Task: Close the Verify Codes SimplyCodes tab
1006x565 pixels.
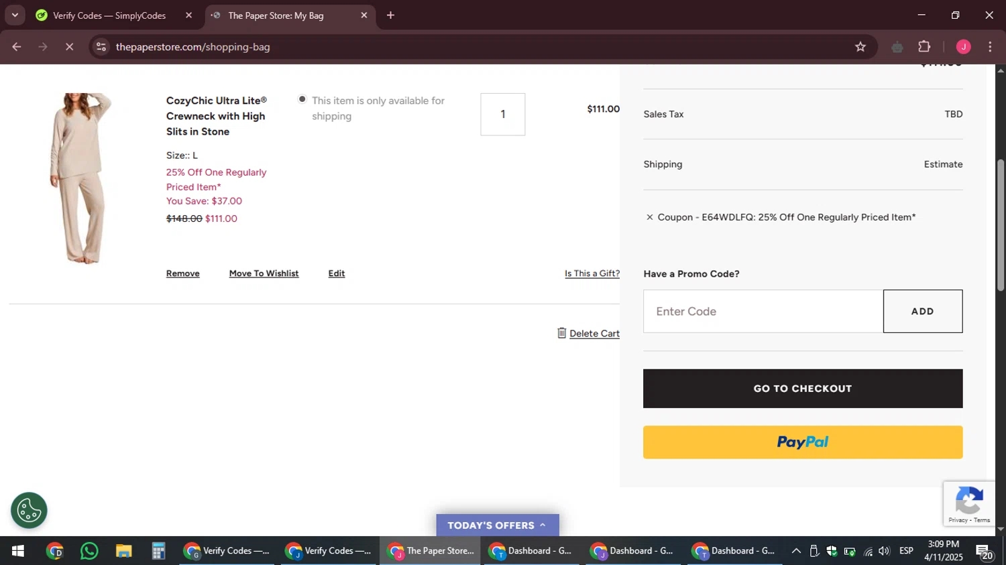Action: click(188, 15)
